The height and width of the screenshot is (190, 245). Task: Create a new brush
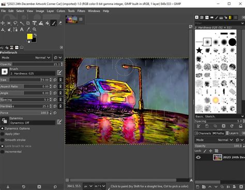207,126
